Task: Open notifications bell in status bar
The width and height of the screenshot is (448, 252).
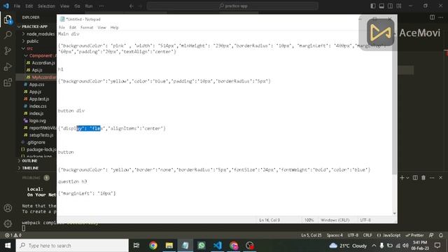Action: tap(441, 235)
